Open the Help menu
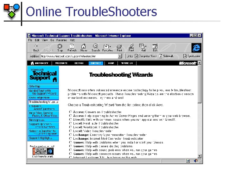228x171 pixels. (x=72, y=40)
